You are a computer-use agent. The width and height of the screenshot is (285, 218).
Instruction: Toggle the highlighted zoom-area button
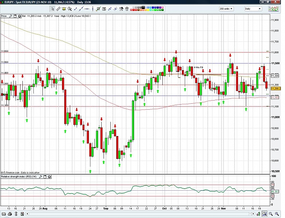[x=264, y=214]
